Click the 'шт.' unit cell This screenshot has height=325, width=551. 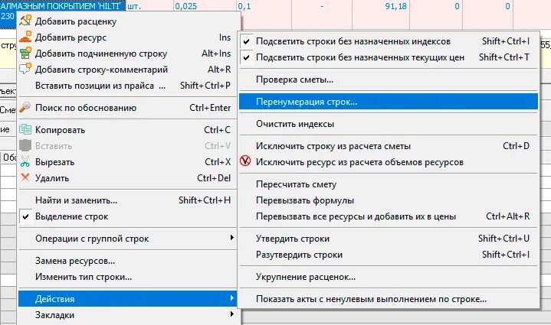tap(149, 6)
